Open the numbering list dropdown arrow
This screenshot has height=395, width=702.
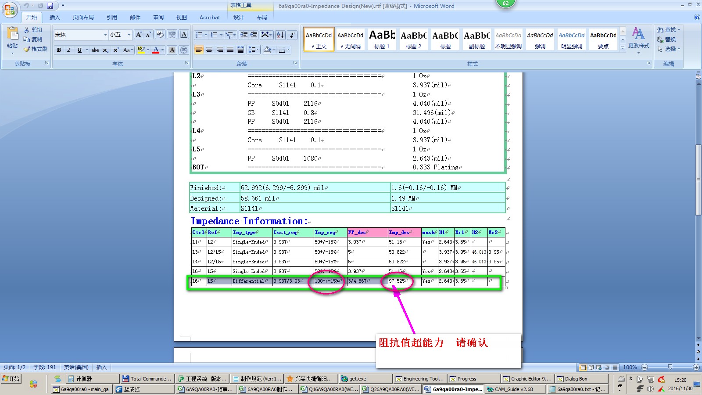(x=221, y=35)
